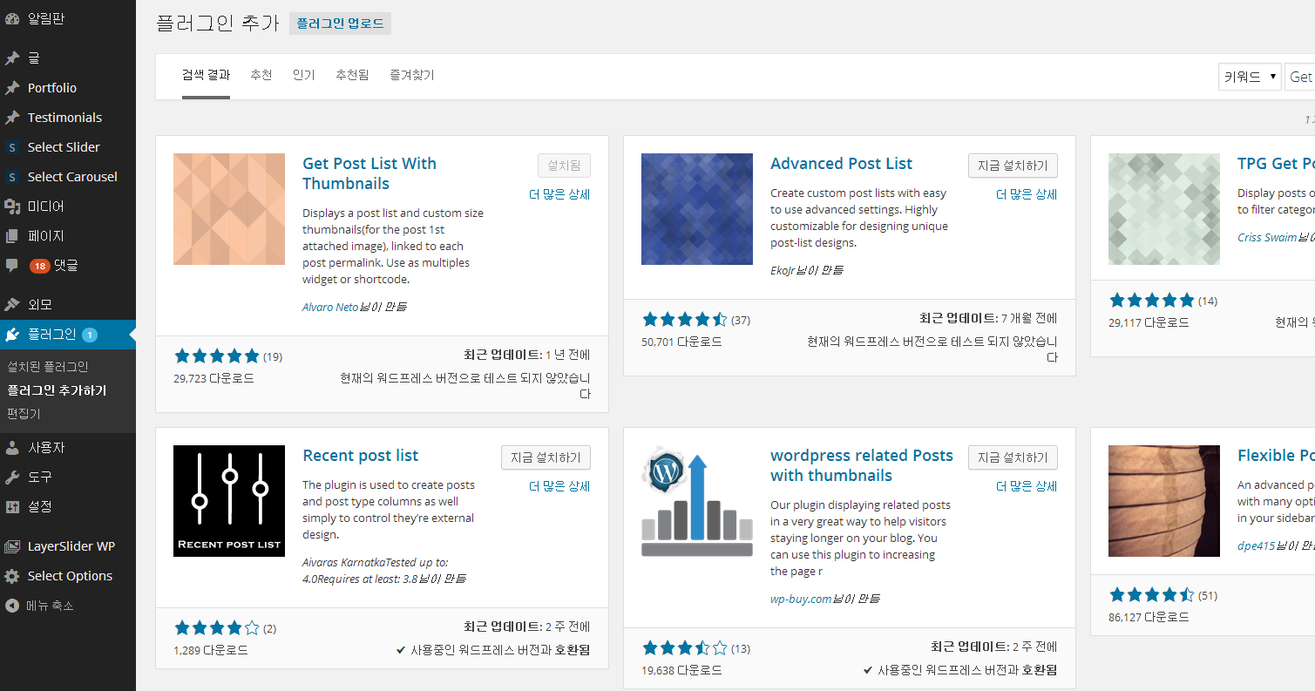The height and width of the screenshot is (691, 1315).
Task: Click the Flexible Posts photo thumbnail
Action: [1164, 501]
